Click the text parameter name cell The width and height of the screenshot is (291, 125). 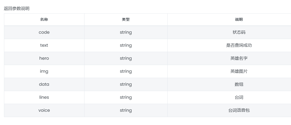tap(44, 45)
